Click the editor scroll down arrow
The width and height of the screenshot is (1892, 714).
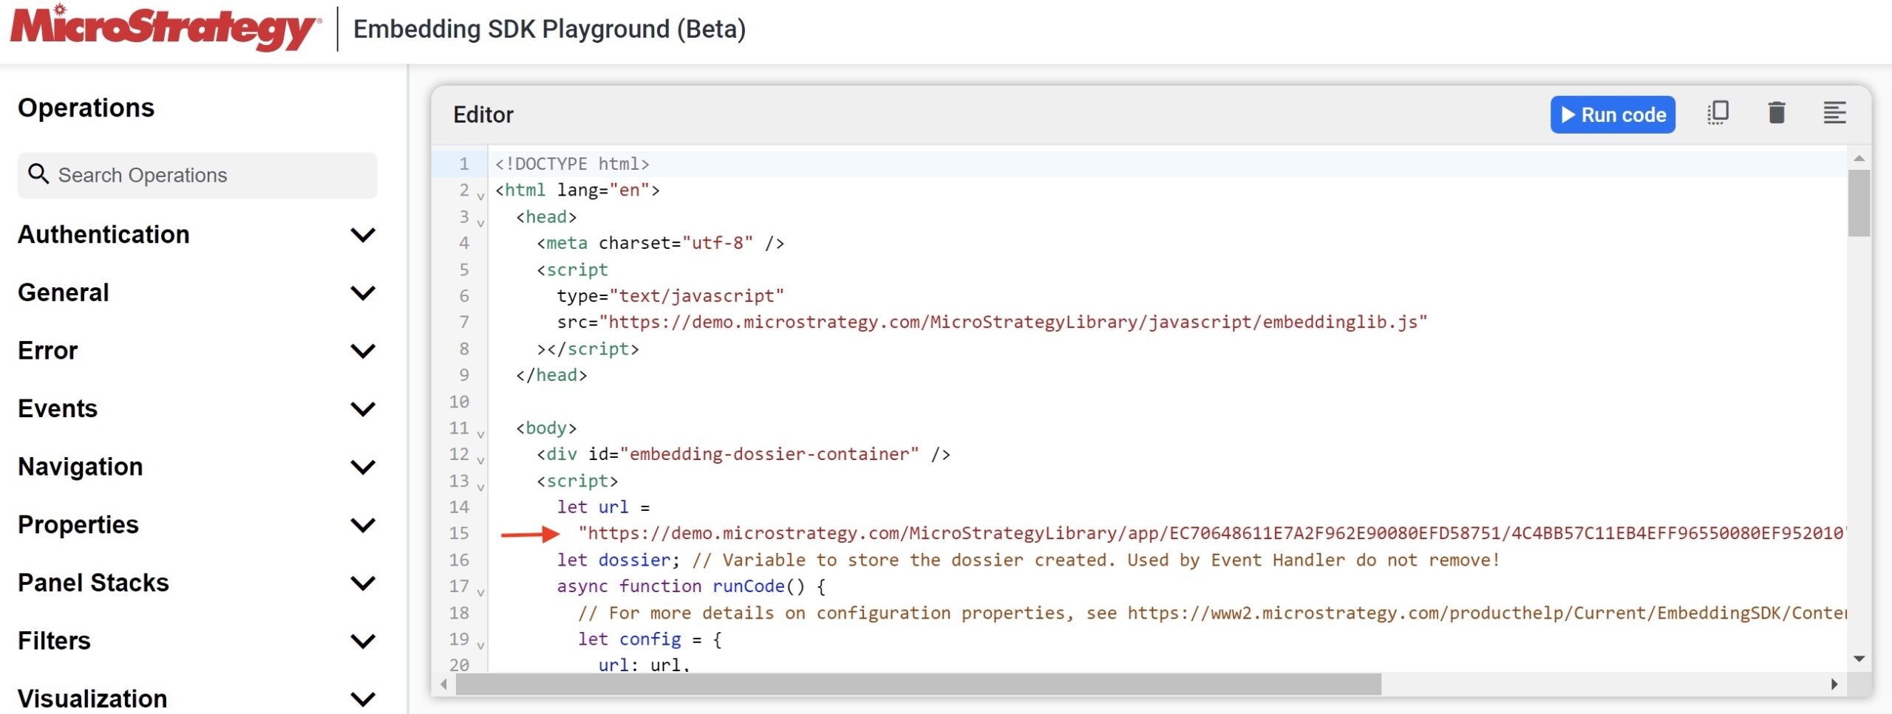(1859, 659)
